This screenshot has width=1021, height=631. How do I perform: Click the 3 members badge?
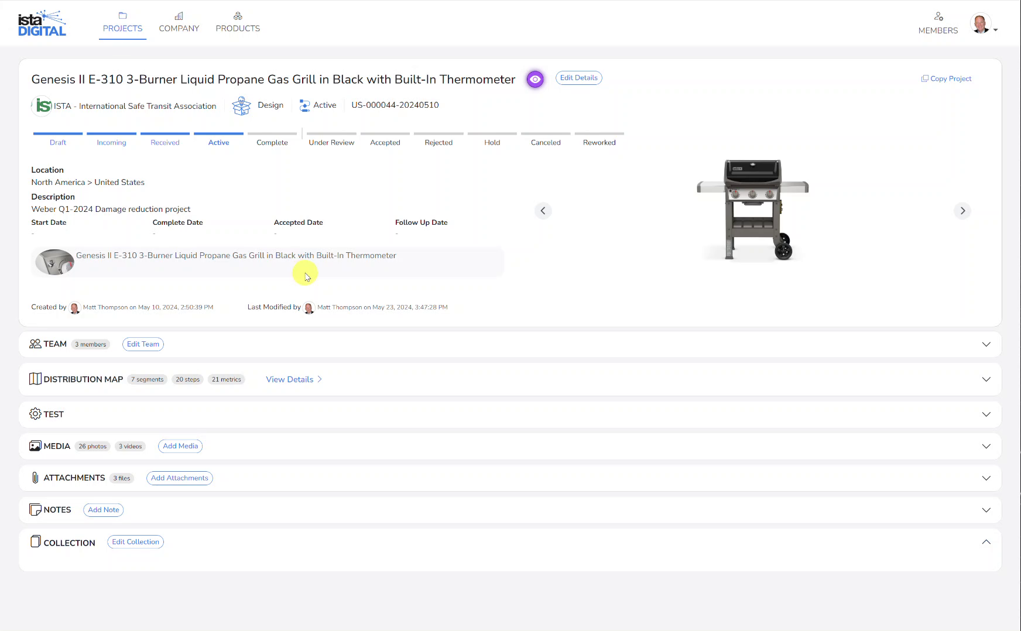tap(91, 344)
